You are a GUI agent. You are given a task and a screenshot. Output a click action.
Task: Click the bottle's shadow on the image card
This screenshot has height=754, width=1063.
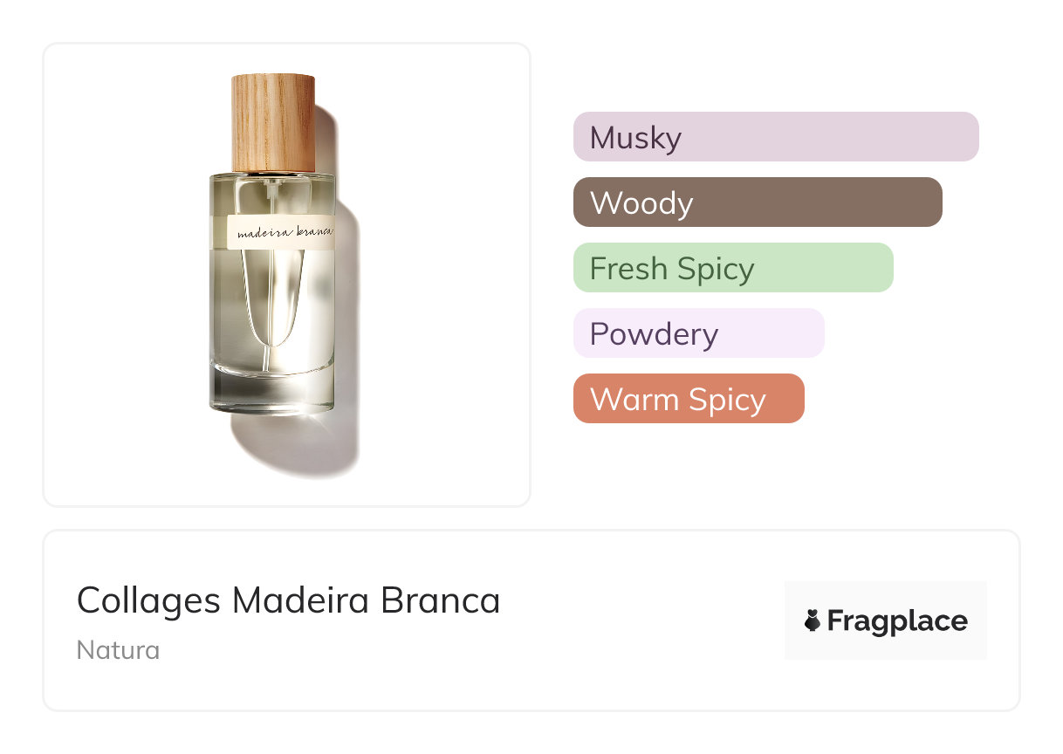(x=297, y=445)
